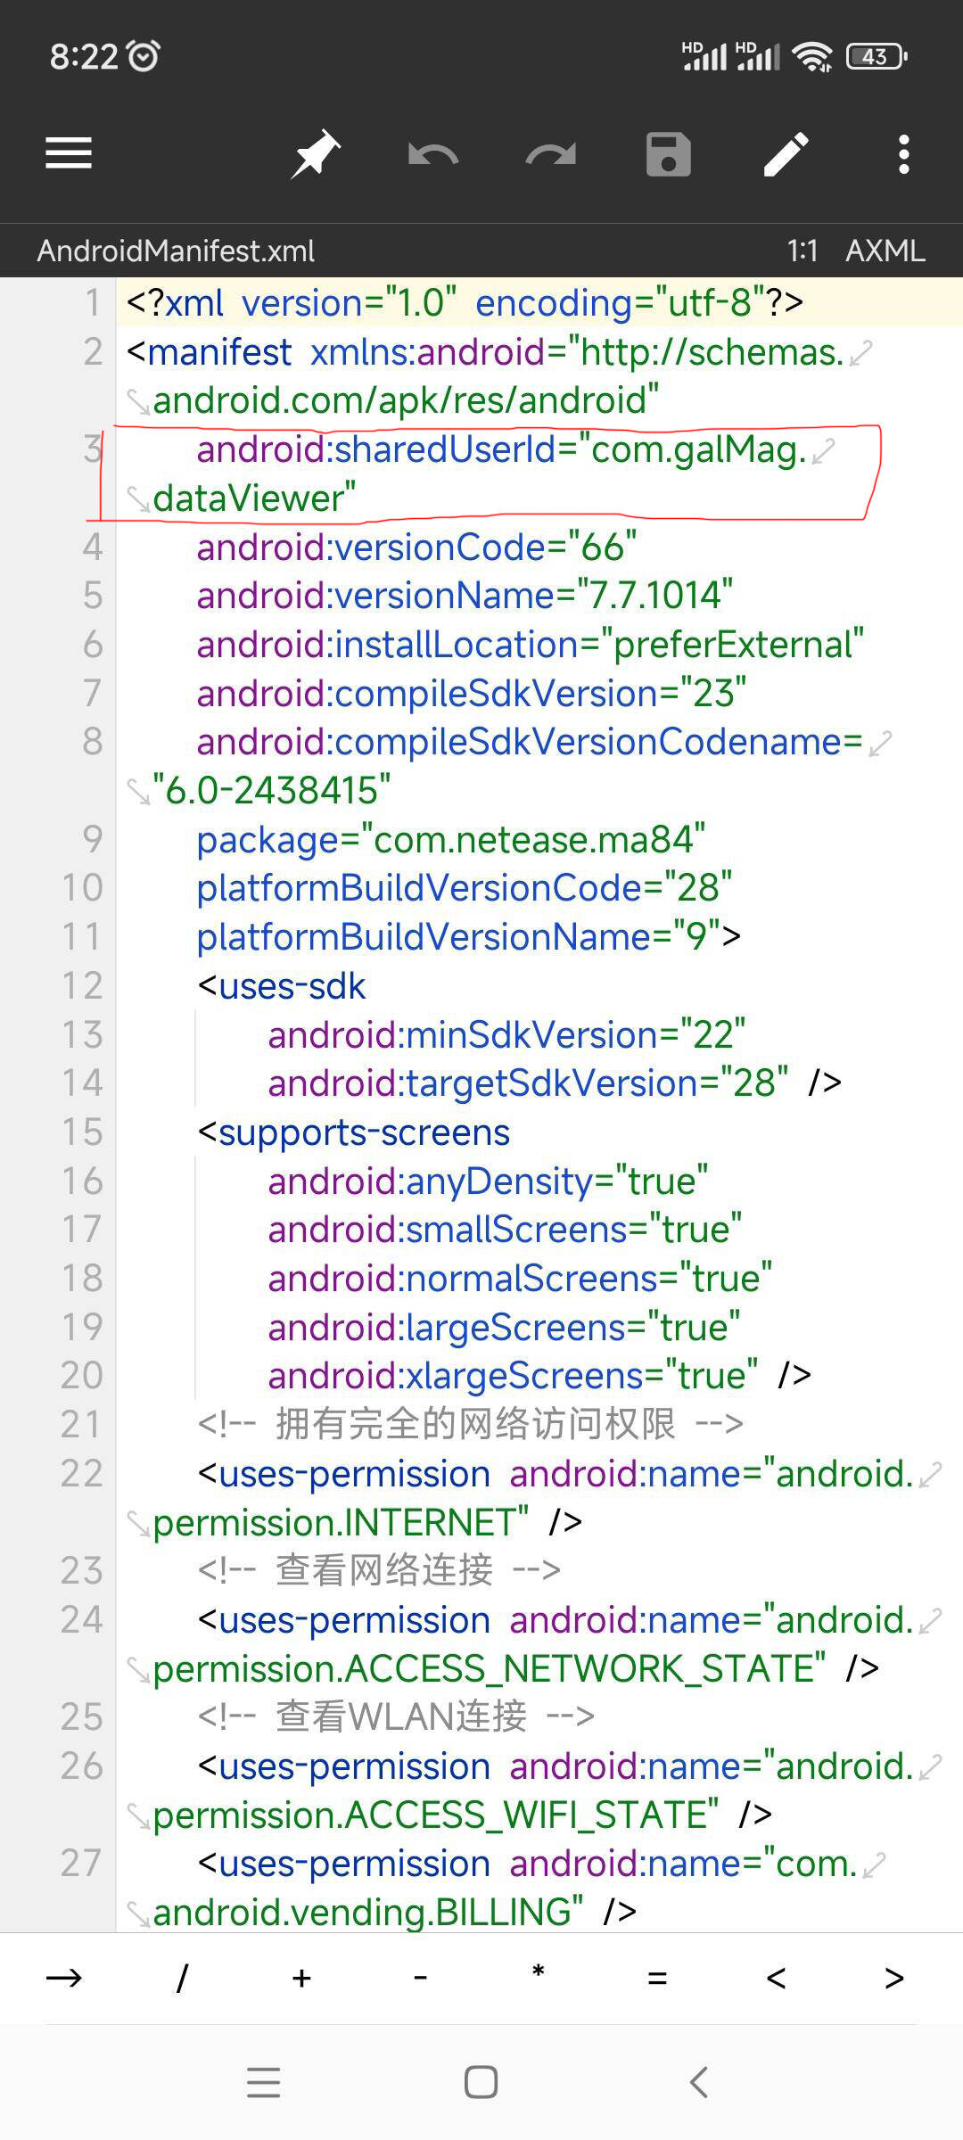Tap android:compileSdkVersion="23" line

pos(471,693)
